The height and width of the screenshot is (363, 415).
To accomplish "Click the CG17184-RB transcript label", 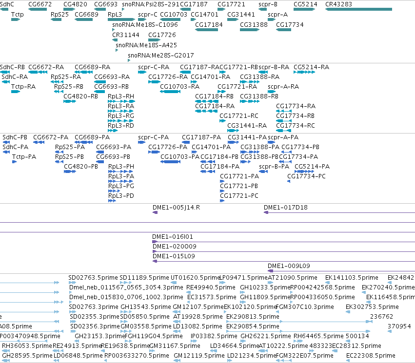I will click(x=215, y=96).
